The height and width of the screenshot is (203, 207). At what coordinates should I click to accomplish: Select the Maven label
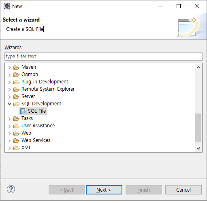(x=29, y=67)
